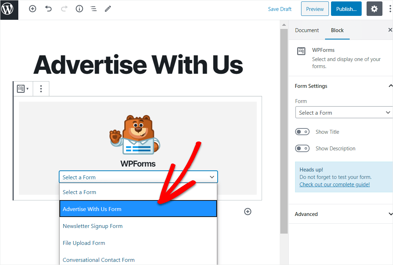Screen dimensions: 393x265
Task: Open block more options three dots
Action: pyautogui.click(x=41, y=89)
